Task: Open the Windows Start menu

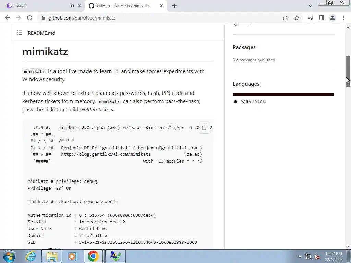Action: tap(9, 256)
